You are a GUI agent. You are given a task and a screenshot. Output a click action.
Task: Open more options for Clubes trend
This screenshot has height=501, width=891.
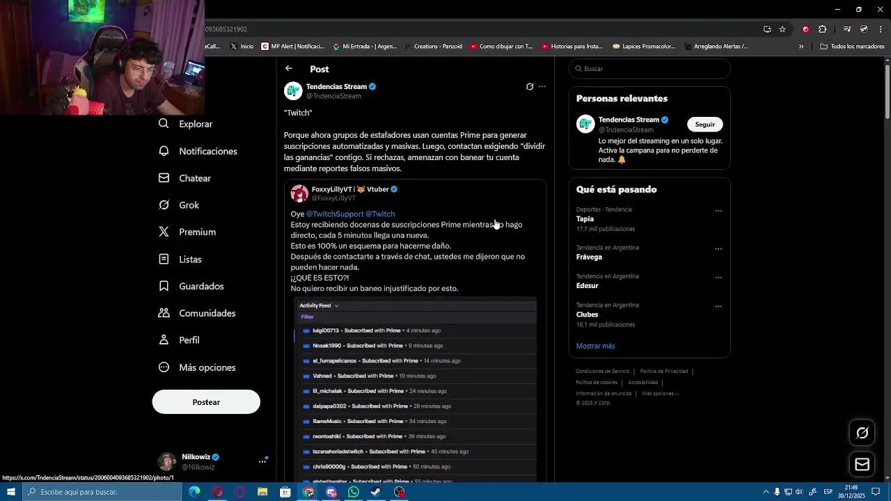pyautogui.click(x=718, y=306)
